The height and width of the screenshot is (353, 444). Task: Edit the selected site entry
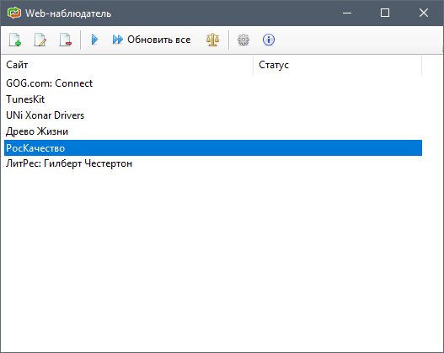(x=40, y=40)
